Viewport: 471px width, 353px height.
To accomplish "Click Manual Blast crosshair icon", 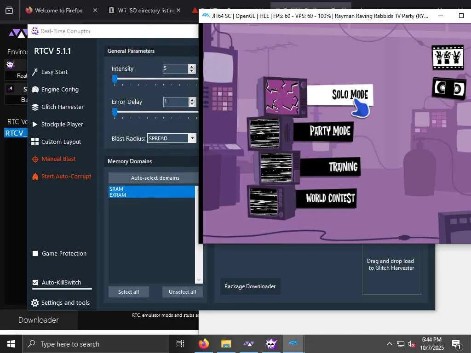I will pos(35,159).
